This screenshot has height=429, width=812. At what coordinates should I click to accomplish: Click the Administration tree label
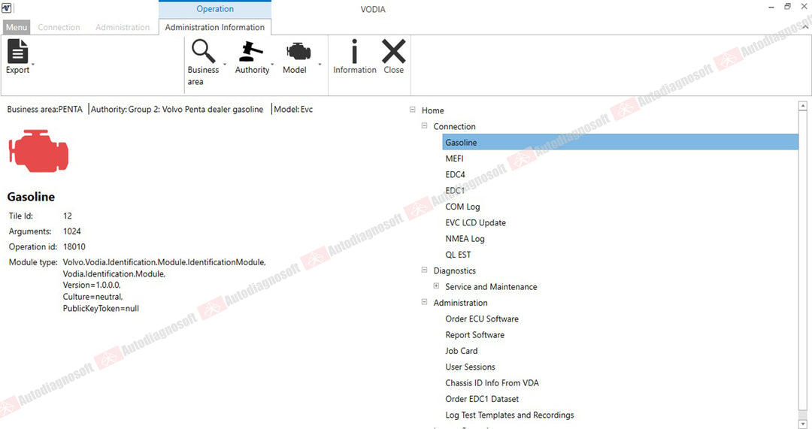(x=460, y=303)
